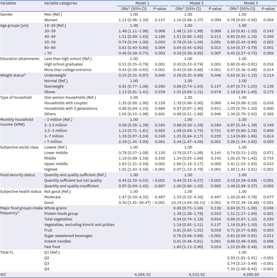Screen dimensions: 277x278
Task: Click the 'Food security status' label
Action: click(x=17, y=175)
